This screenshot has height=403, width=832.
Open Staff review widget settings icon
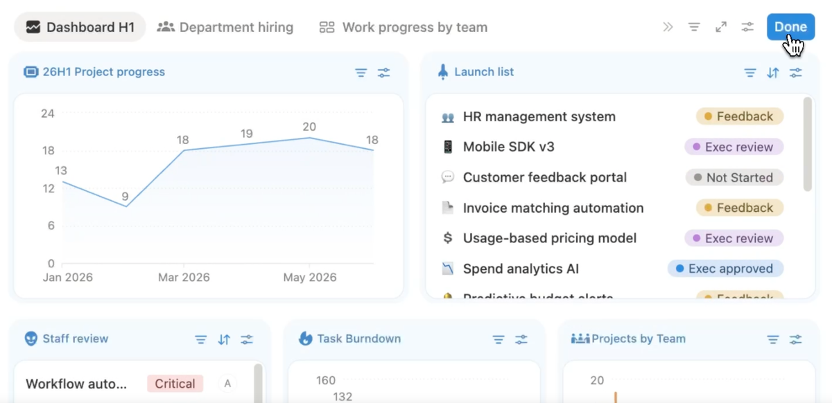[247, 339]
